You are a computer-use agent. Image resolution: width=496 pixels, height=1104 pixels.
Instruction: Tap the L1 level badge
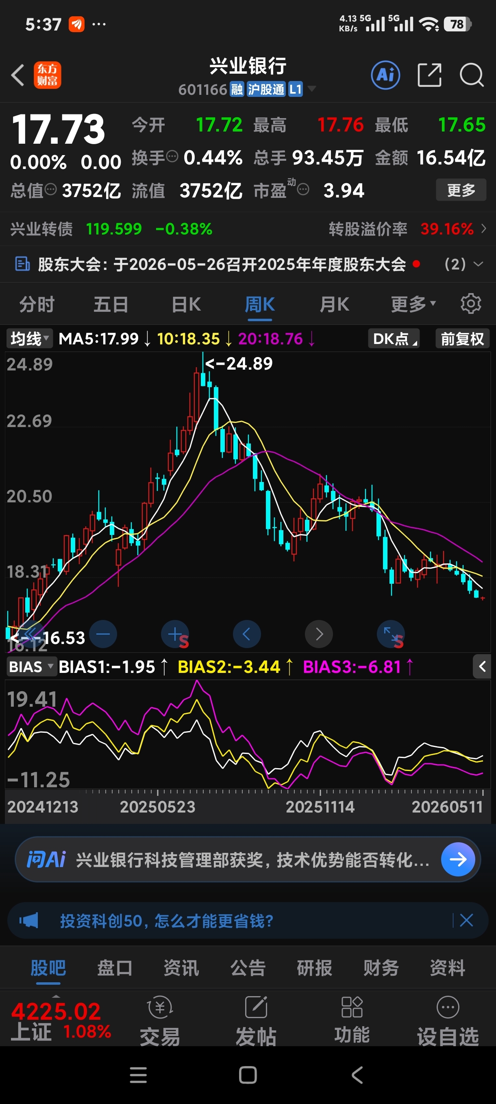point(295,89)
